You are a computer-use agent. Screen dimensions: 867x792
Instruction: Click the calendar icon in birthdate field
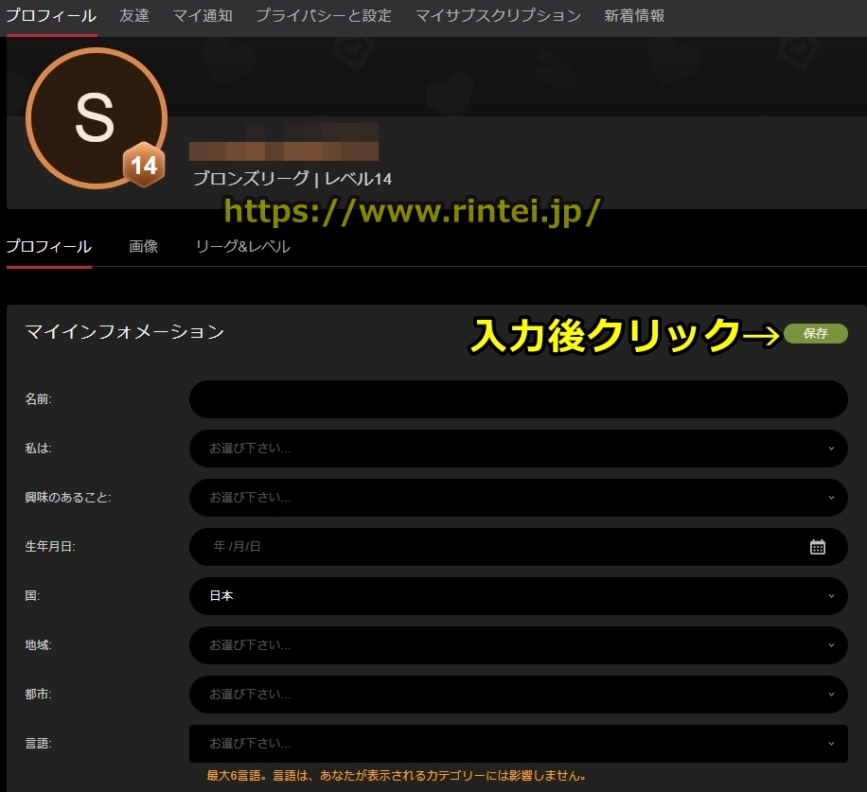818,547
